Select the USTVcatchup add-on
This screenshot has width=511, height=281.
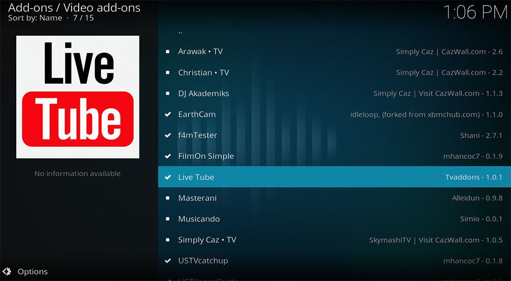click(334, 261)
